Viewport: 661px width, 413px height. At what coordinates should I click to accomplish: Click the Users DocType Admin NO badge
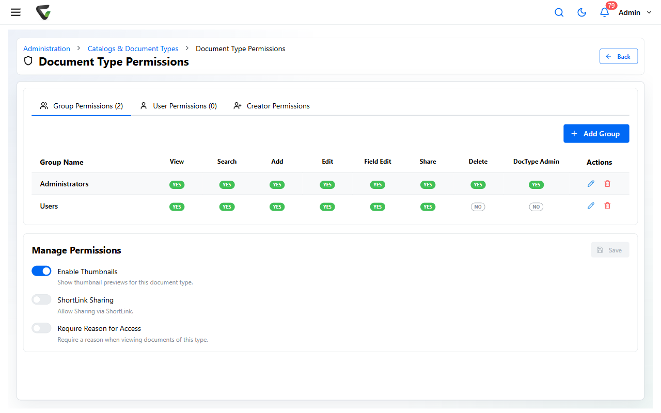[536, 206]
